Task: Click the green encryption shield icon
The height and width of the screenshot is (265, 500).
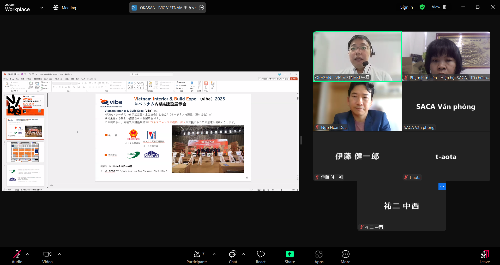Action: tap(422, 7)
